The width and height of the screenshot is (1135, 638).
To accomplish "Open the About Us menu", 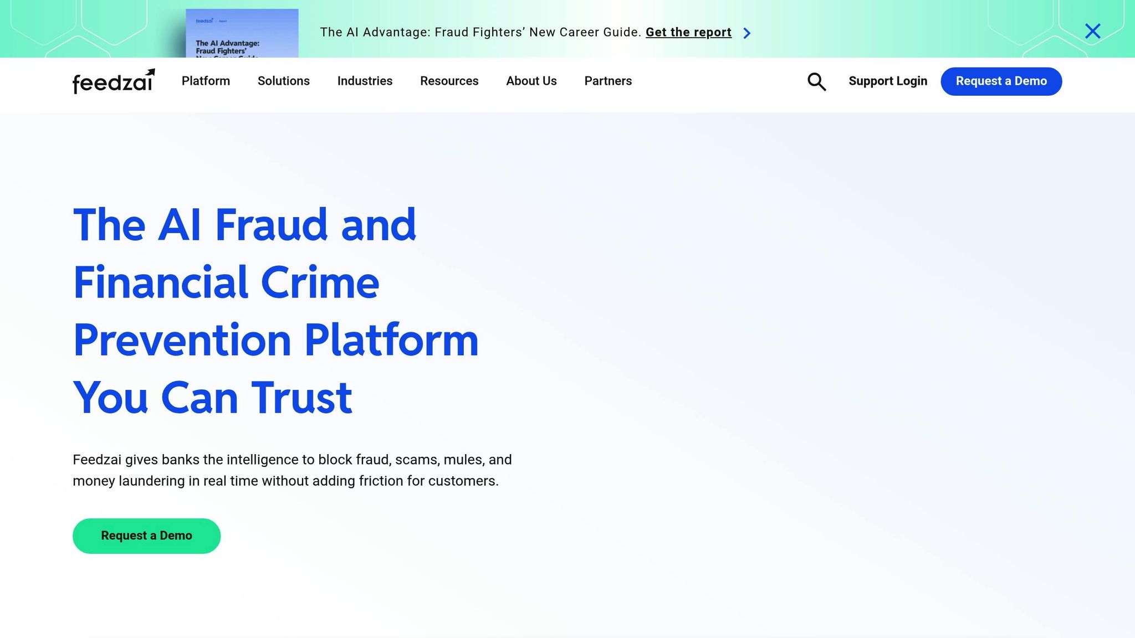I will point(531,81).
